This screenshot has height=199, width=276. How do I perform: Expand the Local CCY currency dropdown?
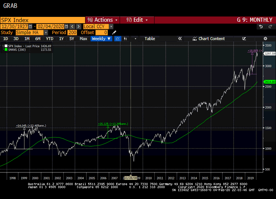[111, 27]
